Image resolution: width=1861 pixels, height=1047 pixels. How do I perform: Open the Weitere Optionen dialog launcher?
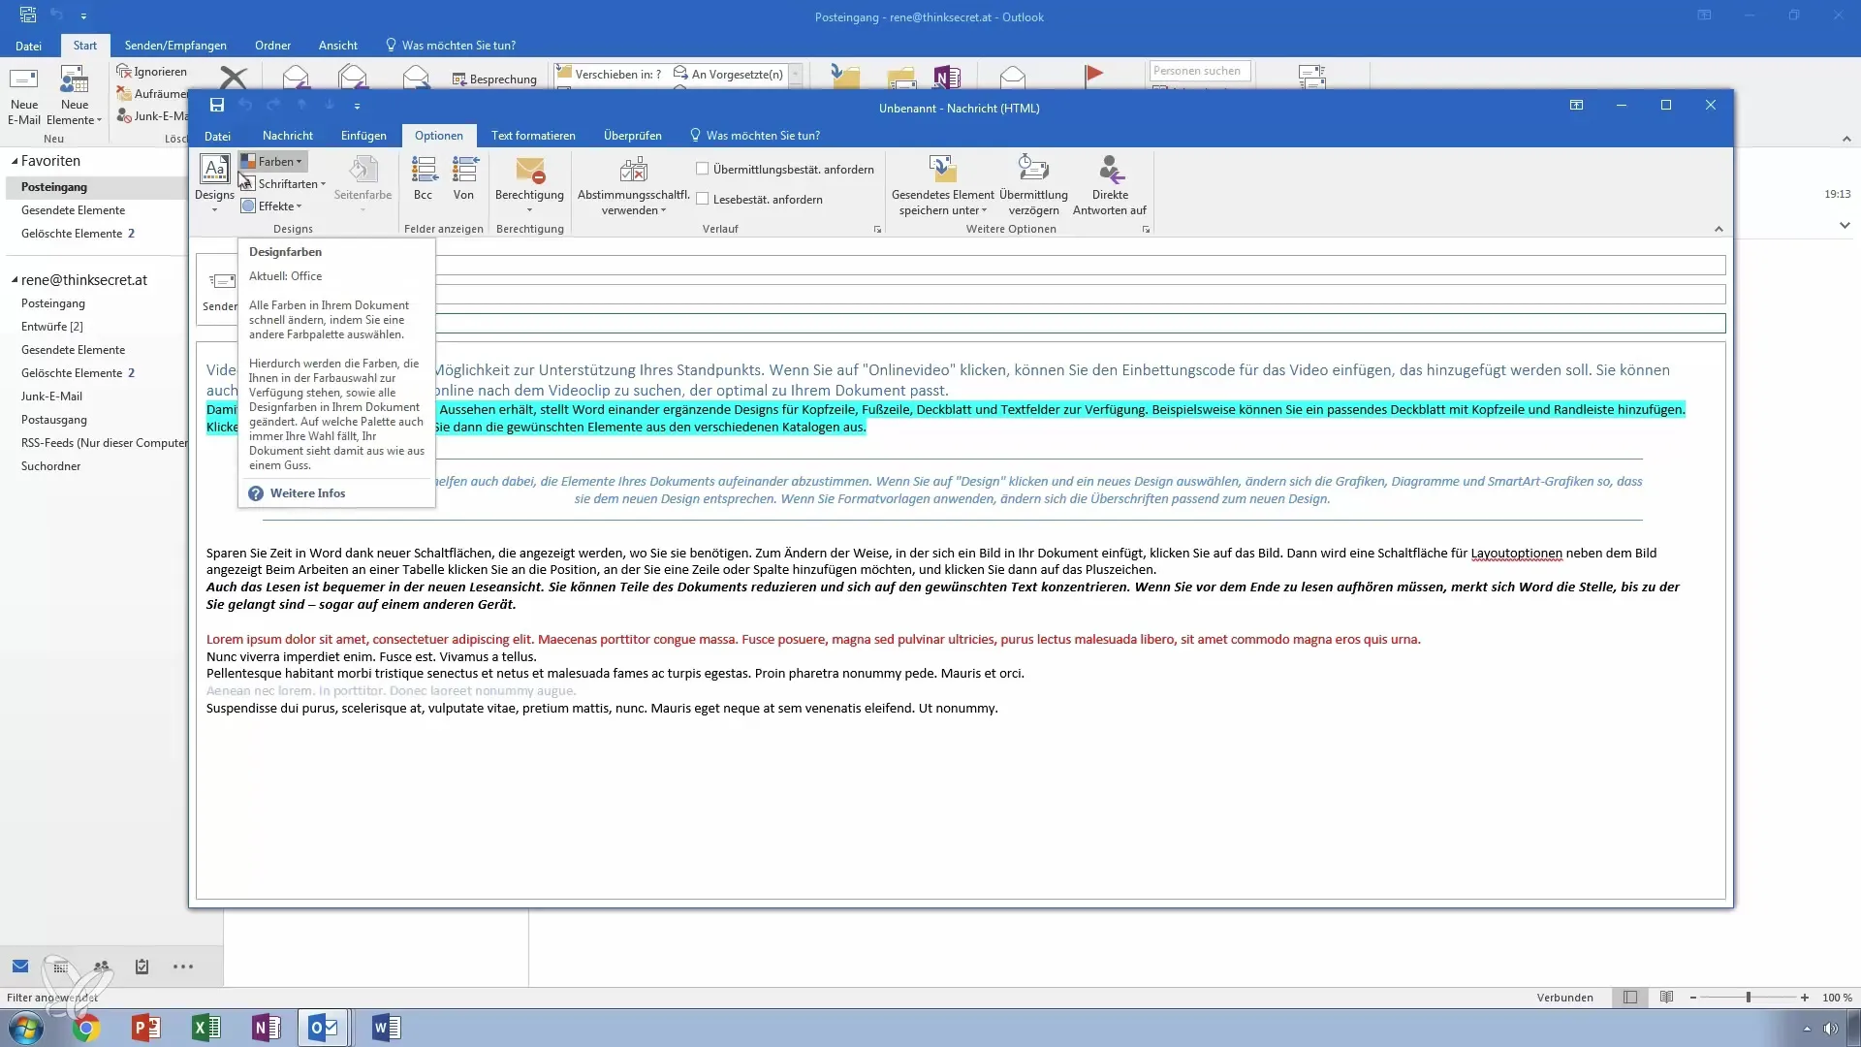[x=1146, y=230]
